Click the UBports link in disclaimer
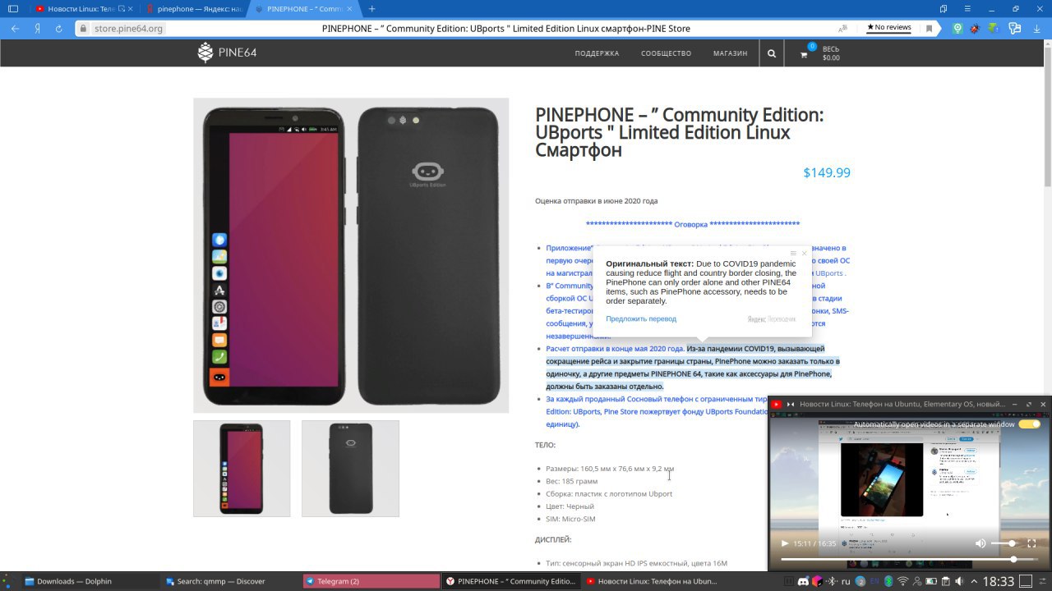Image resolution: width=1052 pixels, height=591 pixels. click(829, 273)
